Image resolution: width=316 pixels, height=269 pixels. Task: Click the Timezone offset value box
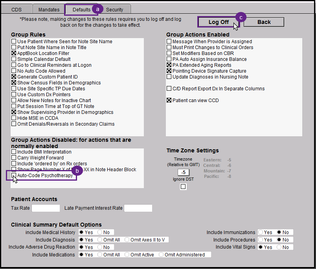point(183,172)
